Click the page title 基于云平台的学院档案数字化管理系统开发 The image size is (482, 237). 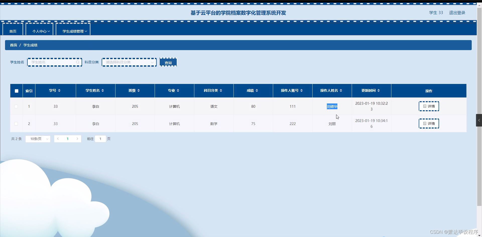[x=238, y=13]
